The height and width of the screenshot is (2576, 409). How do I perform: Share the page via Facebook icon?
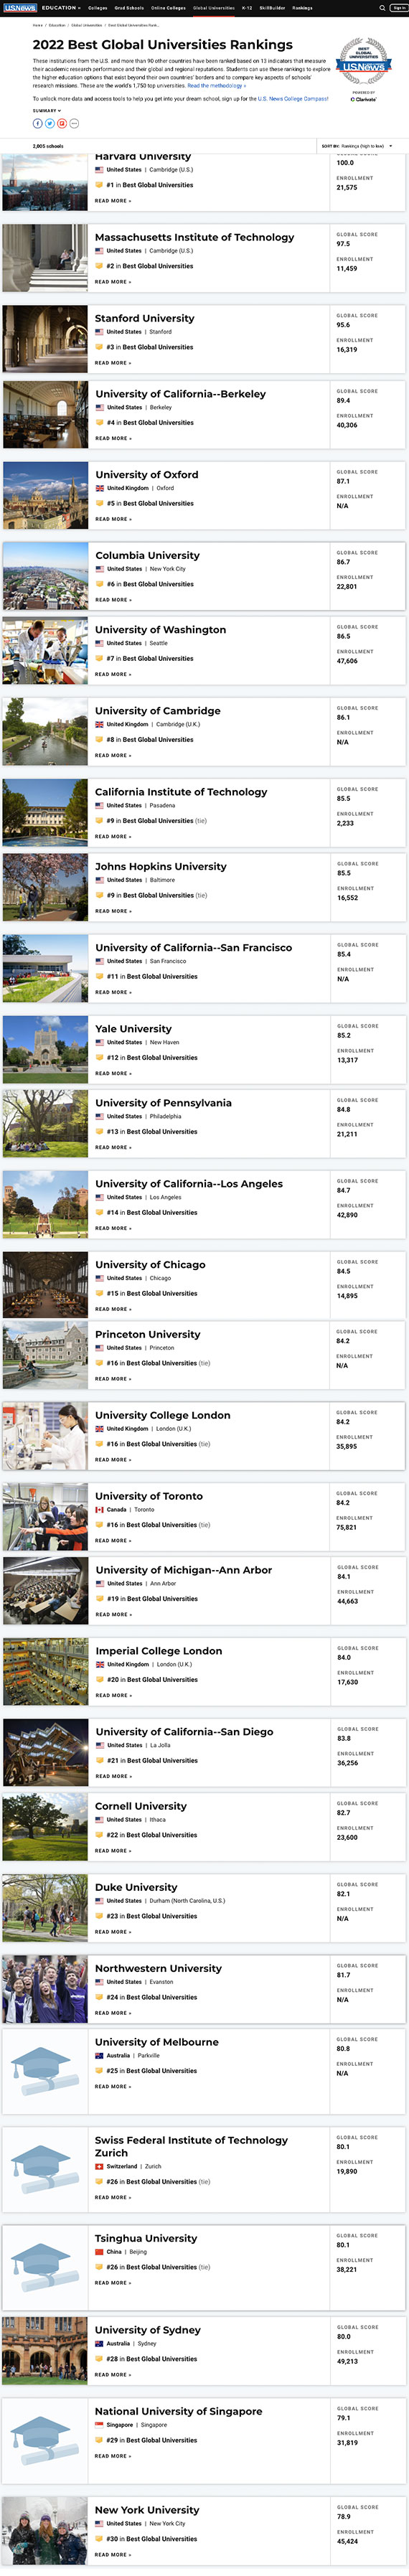(x=38, y=123)
